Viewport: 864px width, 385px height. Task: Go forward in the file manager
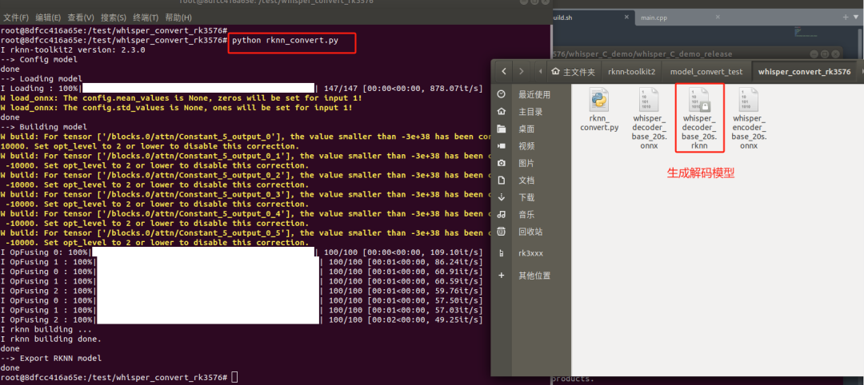click(x=522, y=72)
